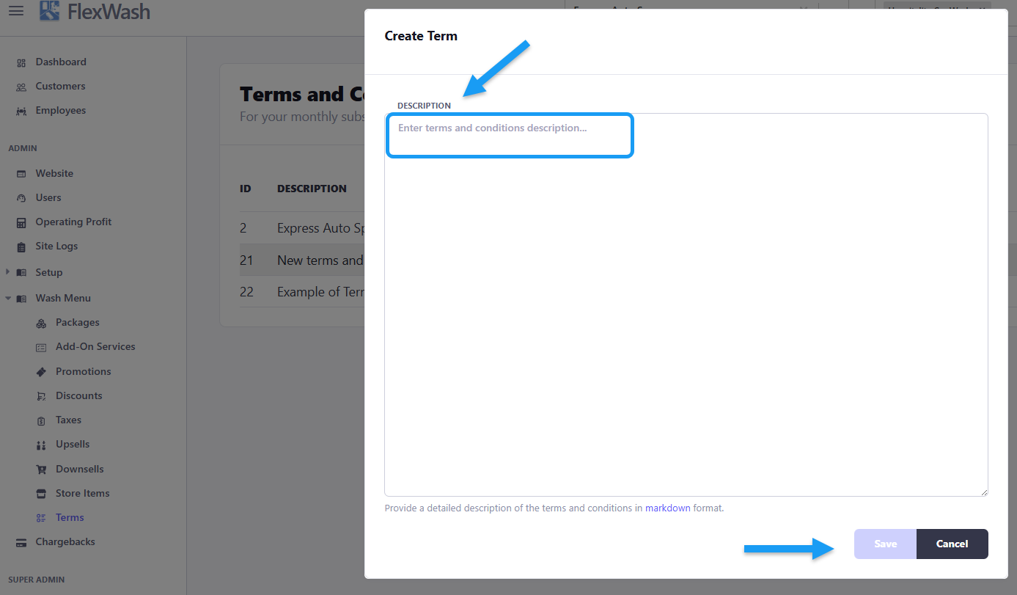Viewport: 1017px width, 595px height.
Task: Collapse the Wash Menu arrow
Action: [8, 299]
